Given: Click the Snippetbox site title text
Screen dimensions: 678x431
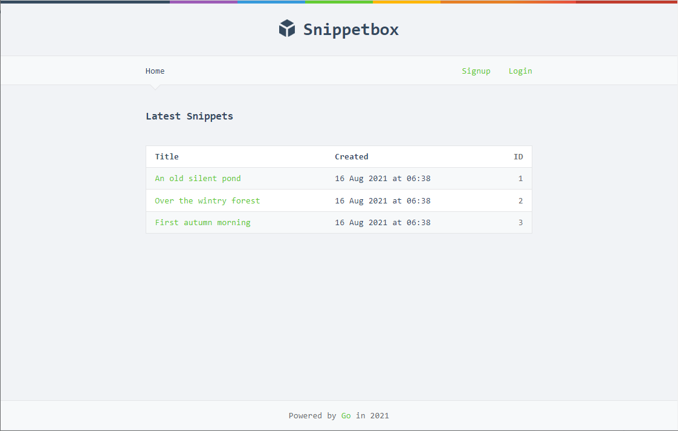Looking at the screenshot, I should pyautogui.click(x=351, y=28).
